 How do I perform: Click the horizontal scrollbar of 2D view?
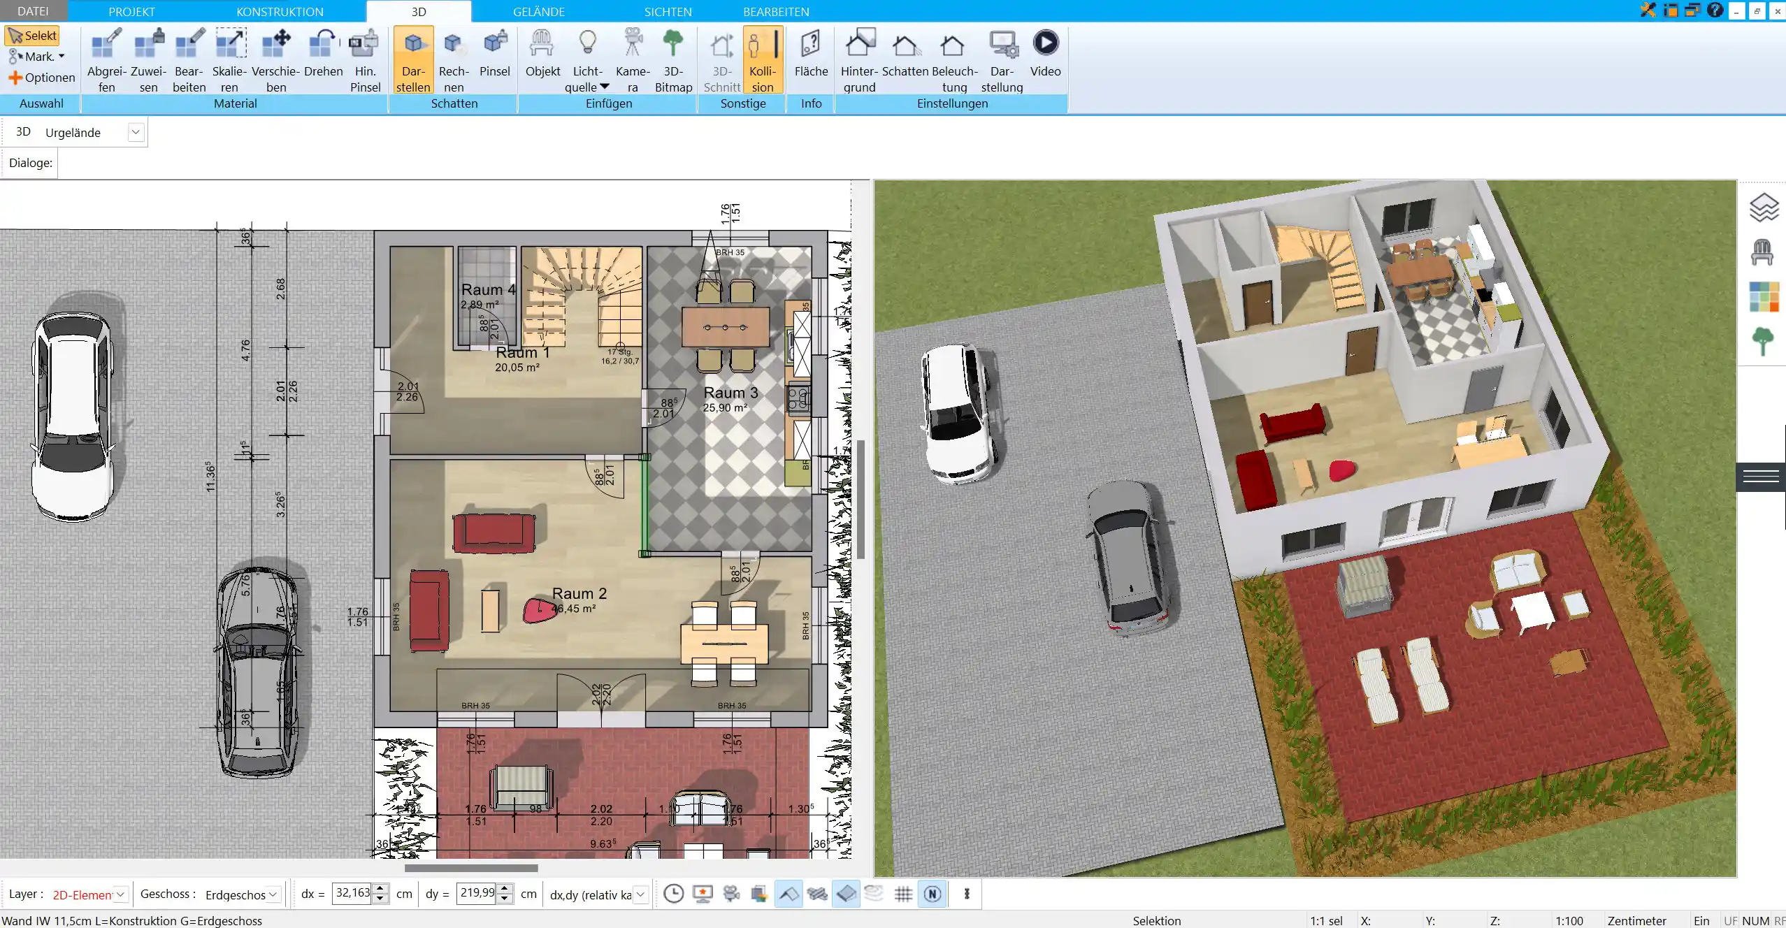[x=471, y=868]
